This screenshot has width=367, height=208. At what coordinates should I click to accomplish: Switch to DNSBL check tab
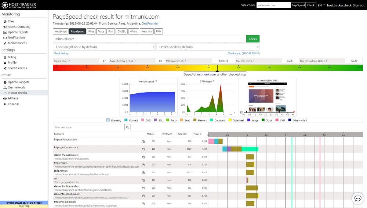pos(121,31)
